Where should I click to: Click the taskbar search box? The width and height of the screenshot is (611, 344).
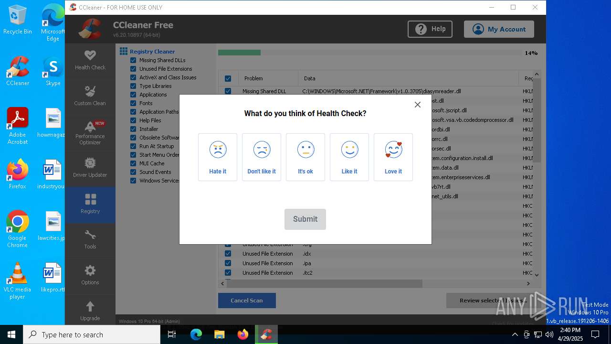[92, 334]
